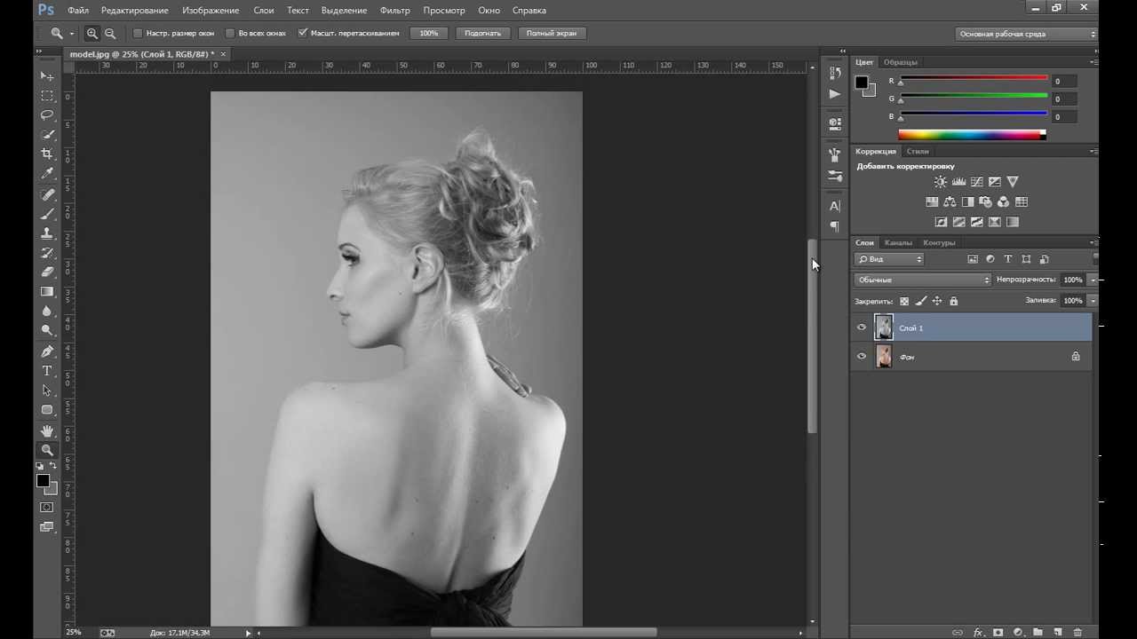Select the Eraser tool
Image resolution: width=1137 pixels, height=639 pixels.
(47, 272)
